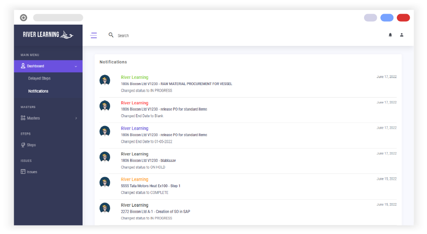Click the red River Learning sender name
Viewport: 427px width, 234px height.
tap(135, 103)
